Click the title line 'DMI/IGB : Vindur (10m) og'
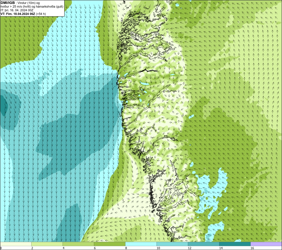Screen dimensions: 282x250 pyautogui.click(x=20, y=3)
